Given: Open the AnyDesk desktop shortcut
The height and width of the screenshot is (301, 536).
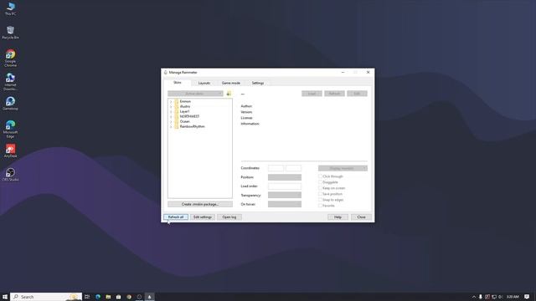Looking at the screenshot, I should (10, 150).
